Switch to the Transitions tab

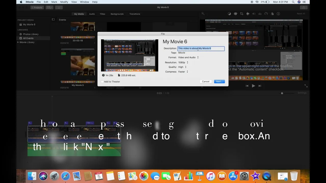click(x=134, y=14)
